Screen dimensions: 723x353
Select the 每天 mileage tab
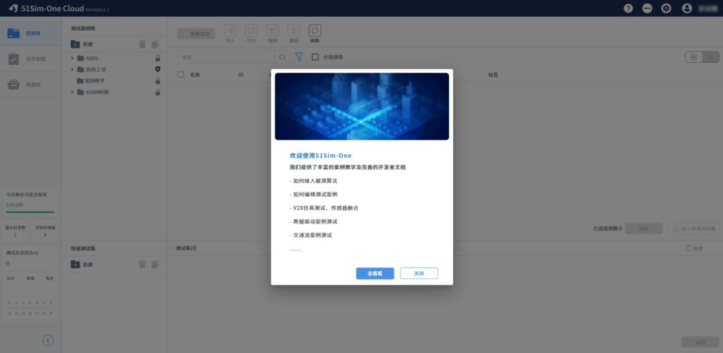click(x=11, y=278)
